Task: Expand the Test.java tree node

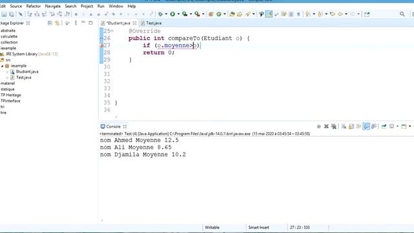Action: (x=7, y=78)
